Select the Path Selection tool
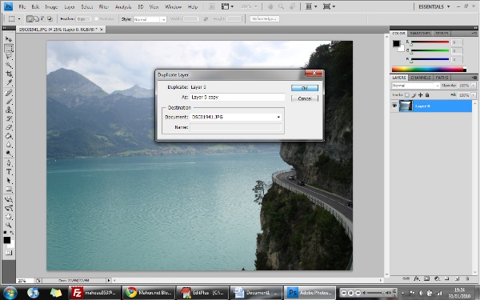Screen dimensions: 480x300 pos(9,180)
